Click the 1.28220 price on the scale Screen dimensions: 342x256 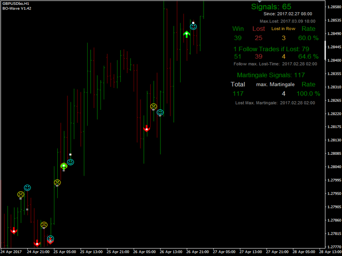335,114
